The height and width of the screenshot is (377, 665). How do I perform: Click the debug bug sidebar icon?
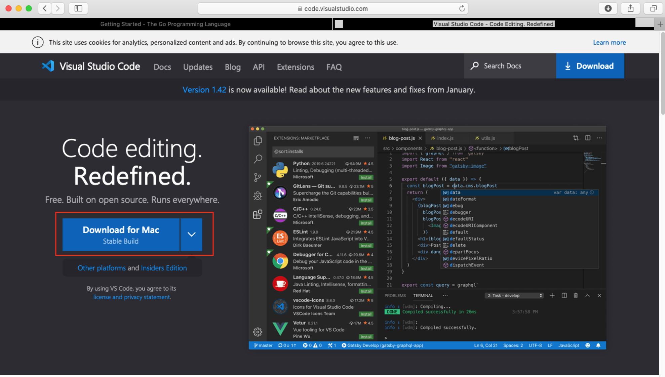258,196
